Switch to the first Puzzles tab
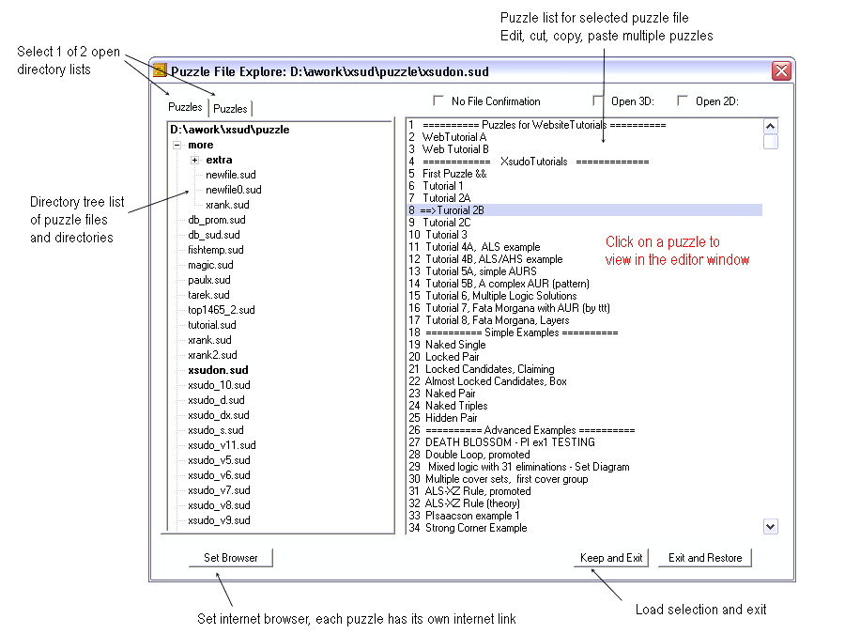Screen dimensions: 845x634 tap(185, 107)
